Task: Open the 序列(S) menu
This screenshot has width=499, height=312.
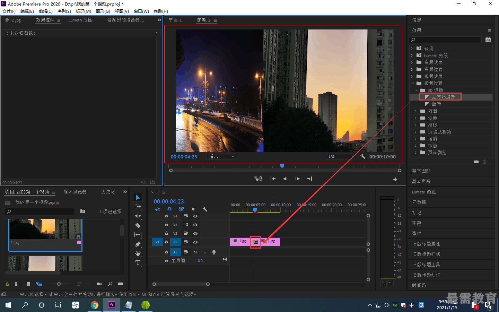Action: (x=64, y=11)
